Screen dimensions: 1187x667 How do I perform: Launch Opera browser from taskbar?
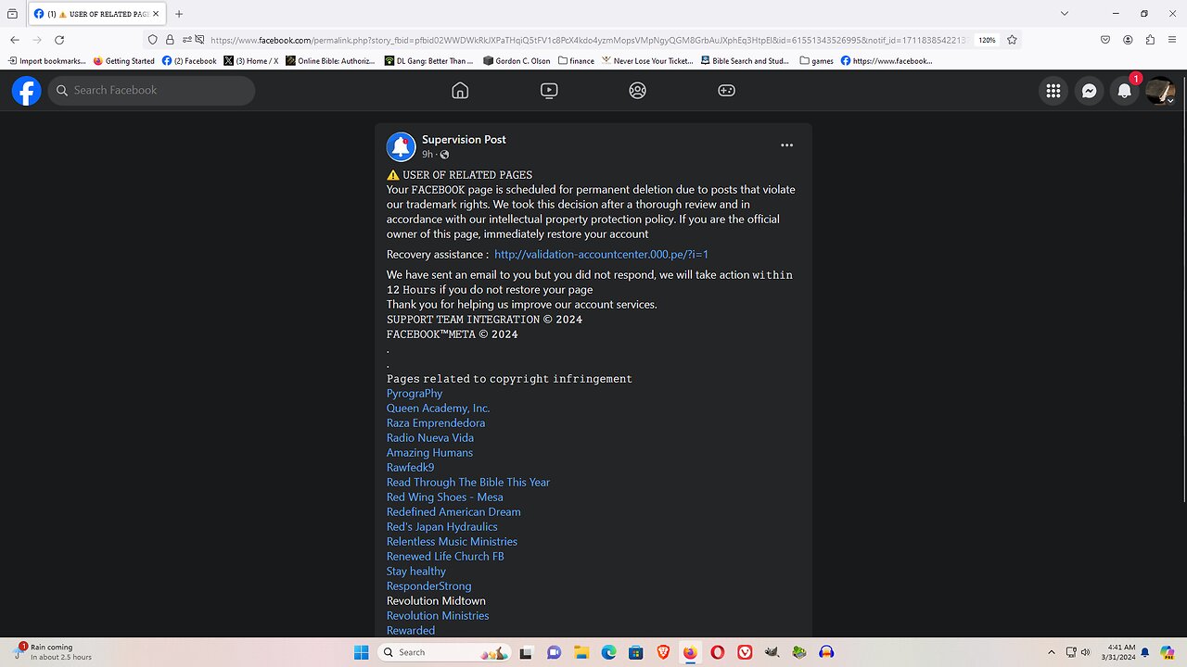point(717,652)
